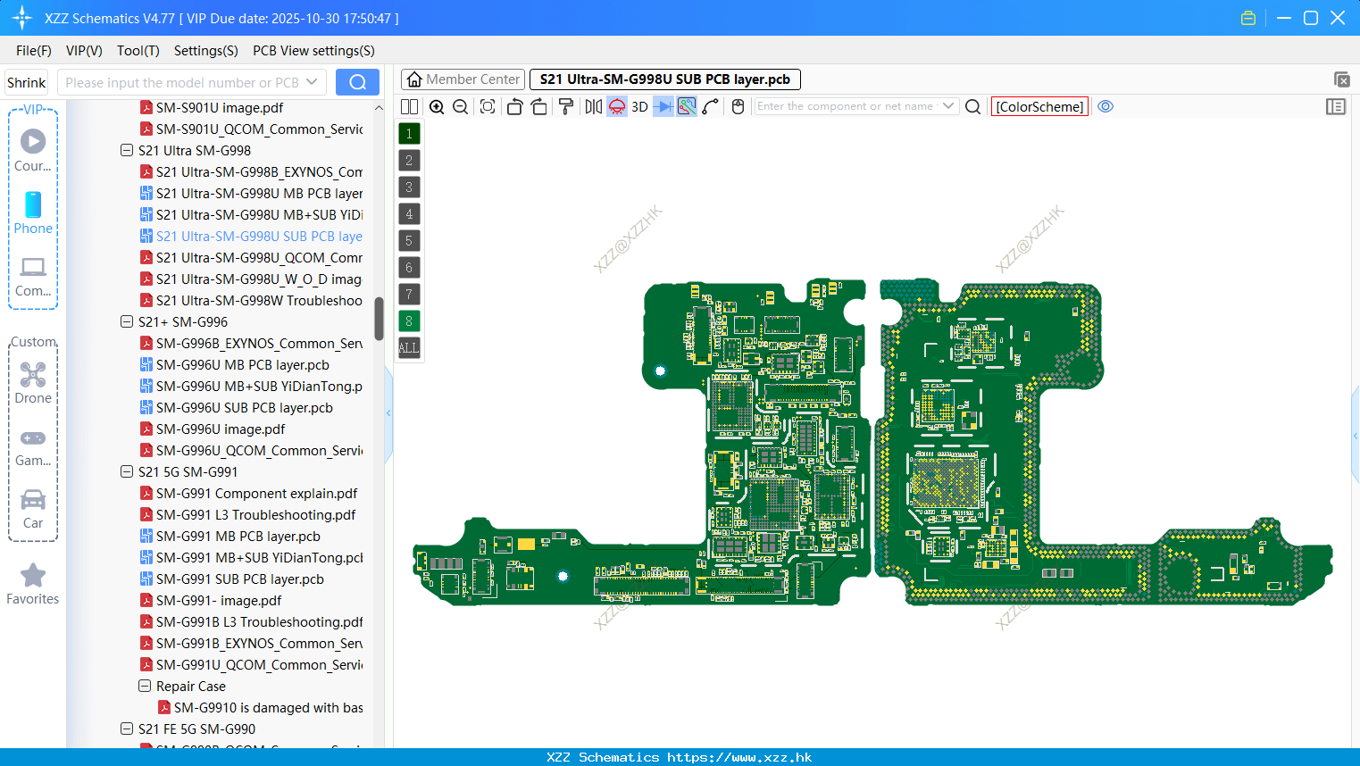The image size is (1360, 766).
Task: Toggle the net trace highlight icon
Action: (x=687, y=106)
